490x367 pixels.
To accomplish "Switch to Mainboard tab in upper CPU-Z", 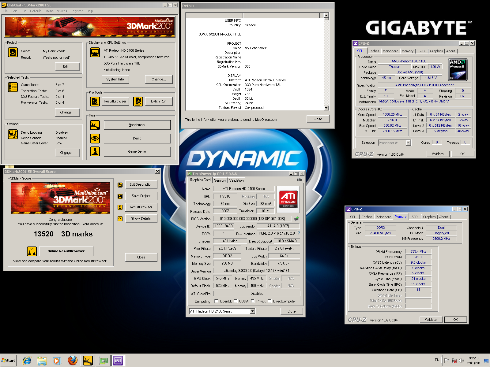I will [x=390, y=51].
